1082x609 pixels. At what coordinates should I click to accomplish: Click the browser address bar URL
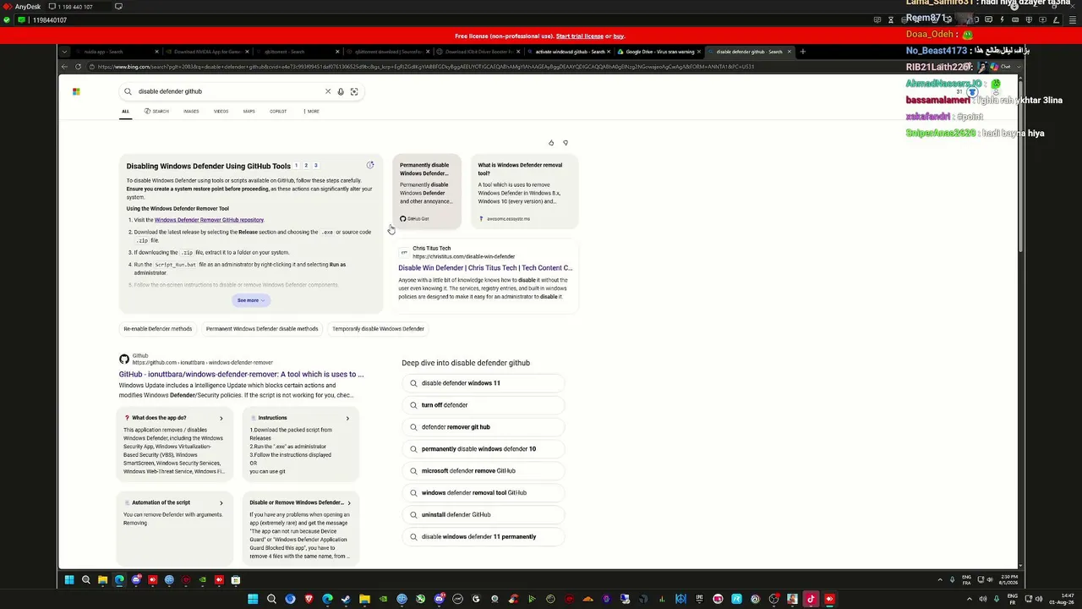coord(423,67)
